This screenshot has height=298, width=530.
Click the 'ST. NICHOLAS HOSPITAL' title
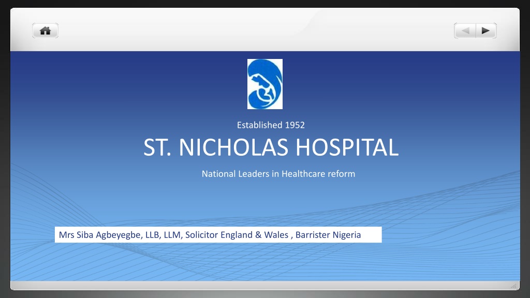(271, 147)
